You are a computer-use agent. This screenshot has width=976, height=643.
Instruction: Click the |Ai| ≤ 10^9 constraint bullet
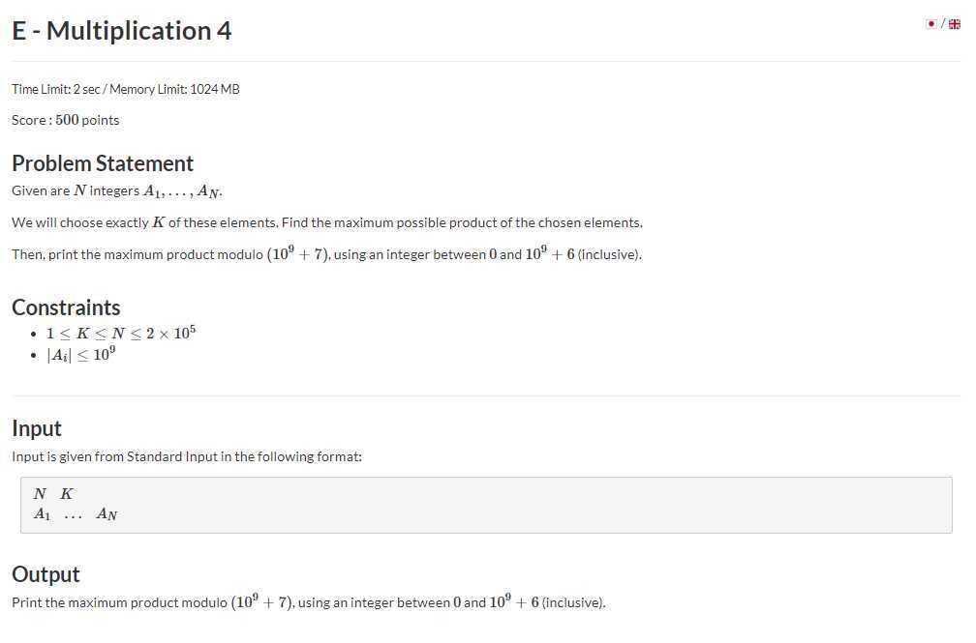click(81, 355)
